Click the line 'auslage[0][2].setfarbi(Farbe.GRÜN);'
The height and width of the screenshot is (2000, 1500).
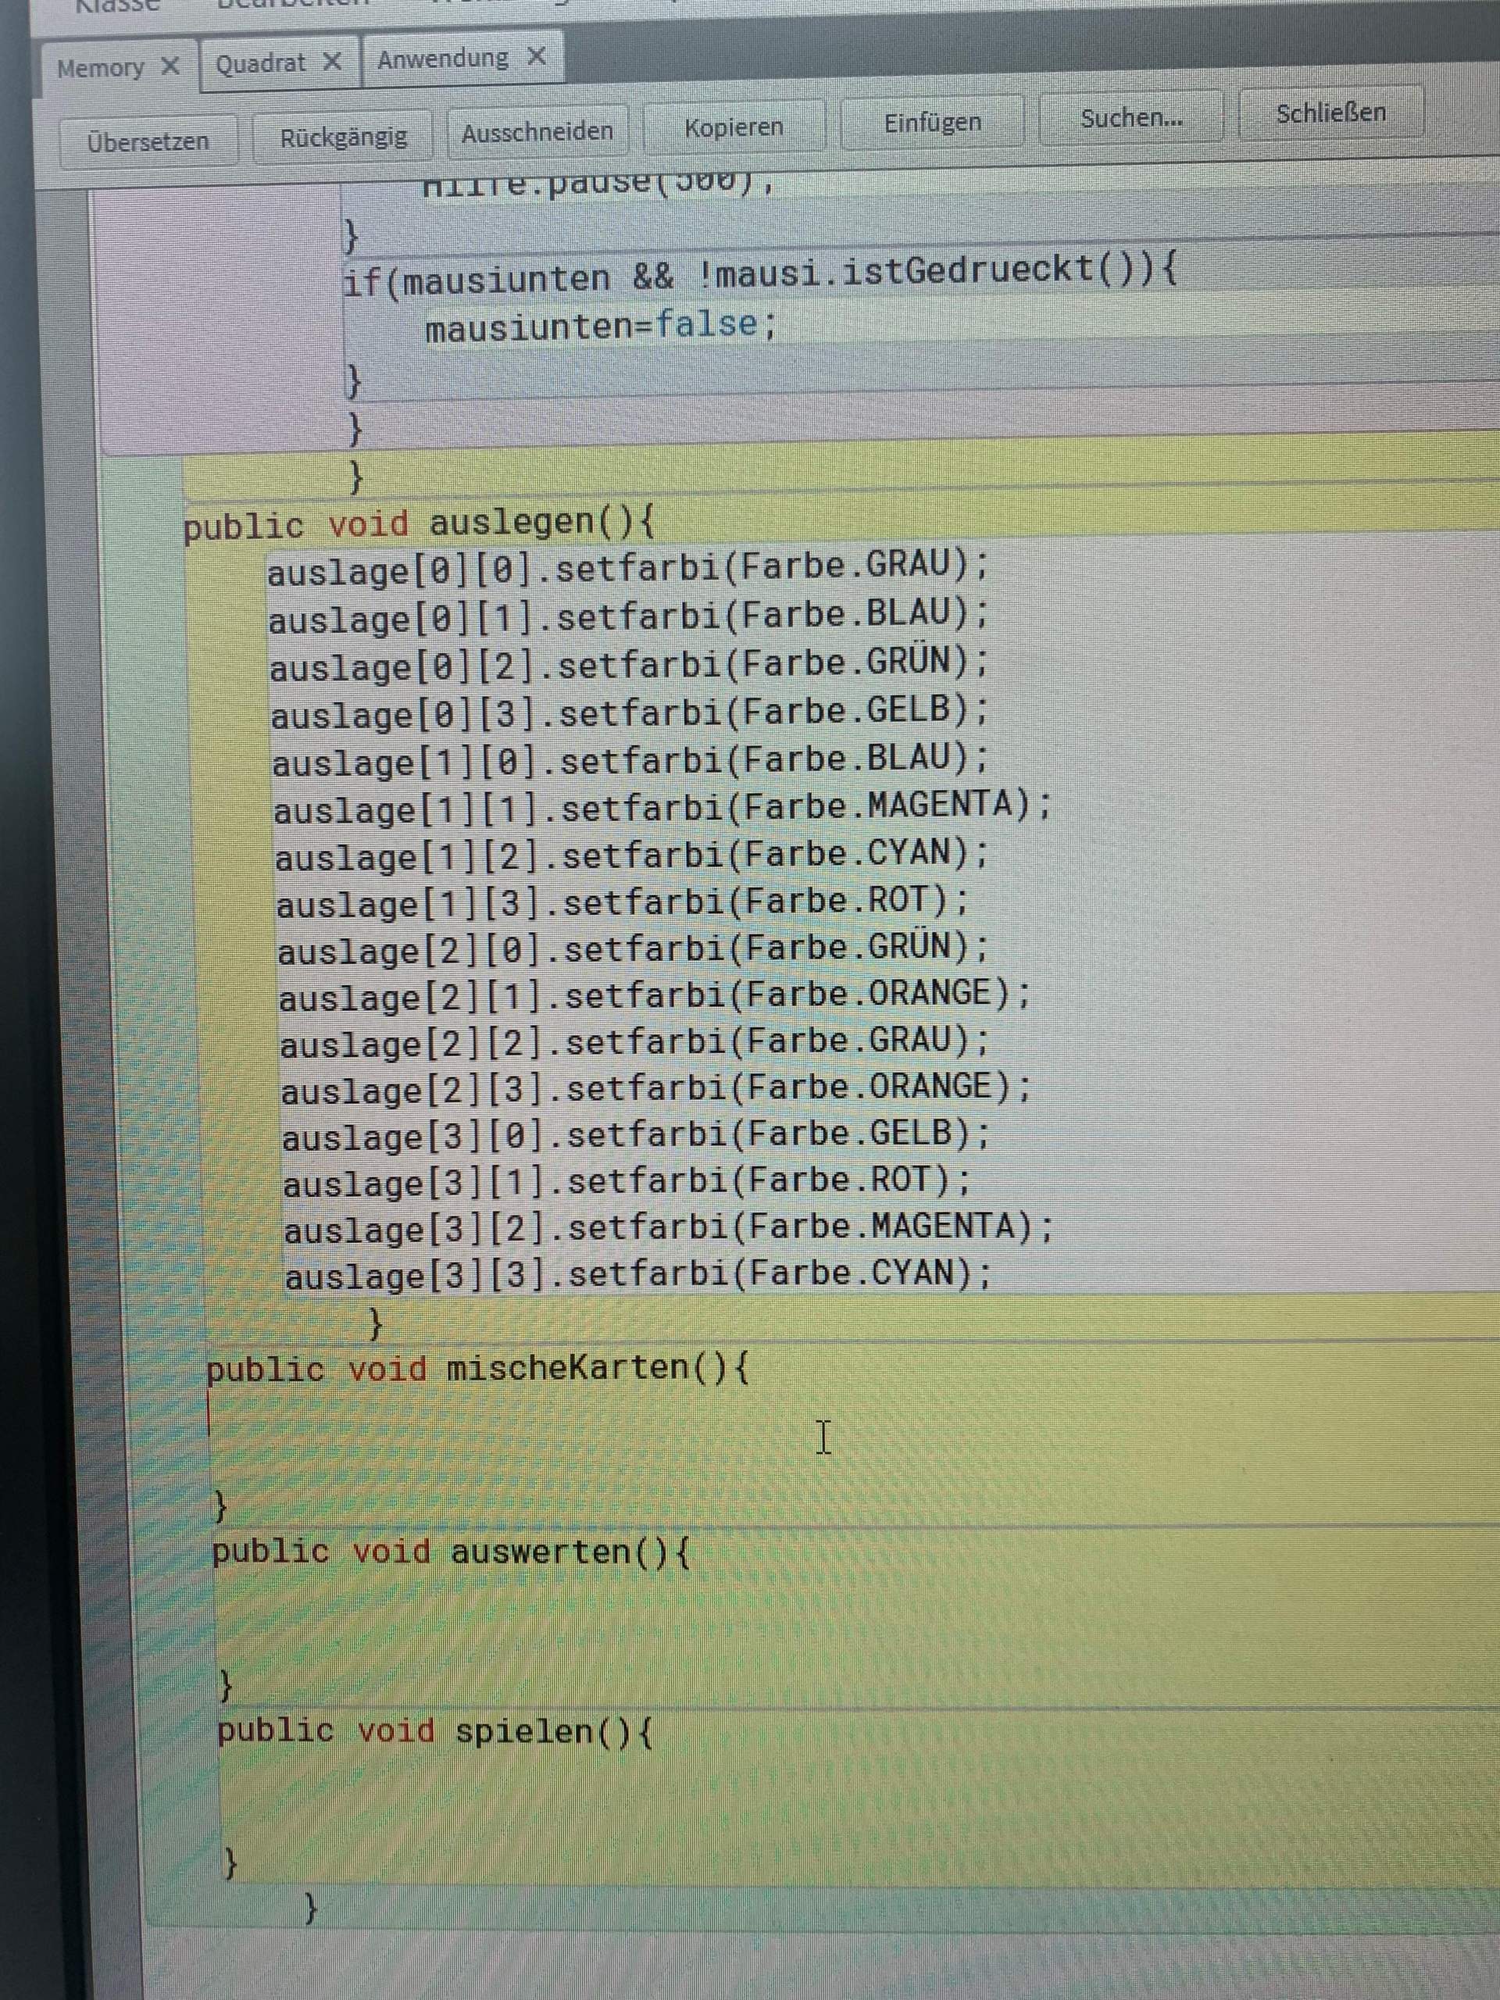(x=630, y=665)
